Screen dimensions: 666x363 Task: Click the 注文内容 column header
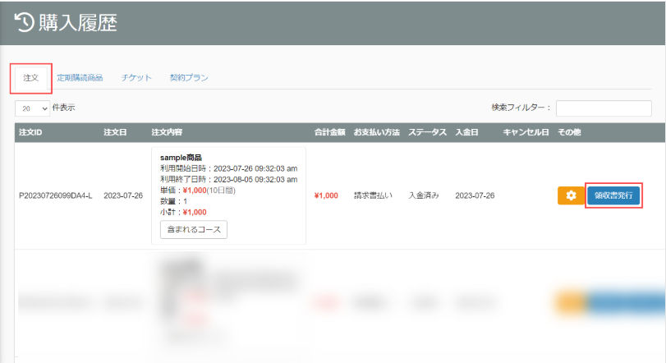tap(167, 132)
